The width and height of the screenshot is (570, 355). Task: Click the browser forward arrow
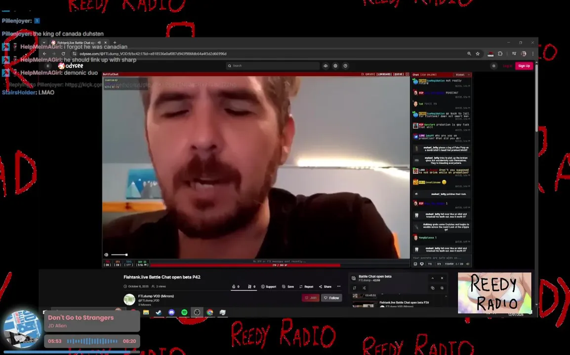point(54,54)
